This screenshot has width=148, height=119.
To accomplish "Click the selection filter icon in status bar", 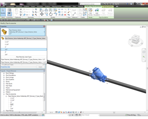I will 139,115.
